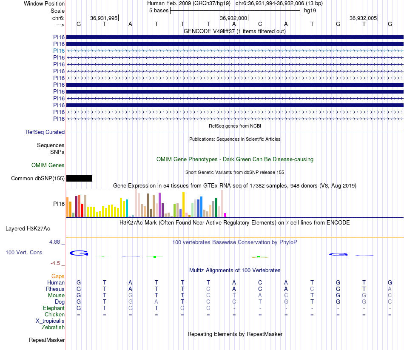This screenshot has width=404, height=350.
Task: Click the --> strand direction arrow label
Action: point(60,25)
